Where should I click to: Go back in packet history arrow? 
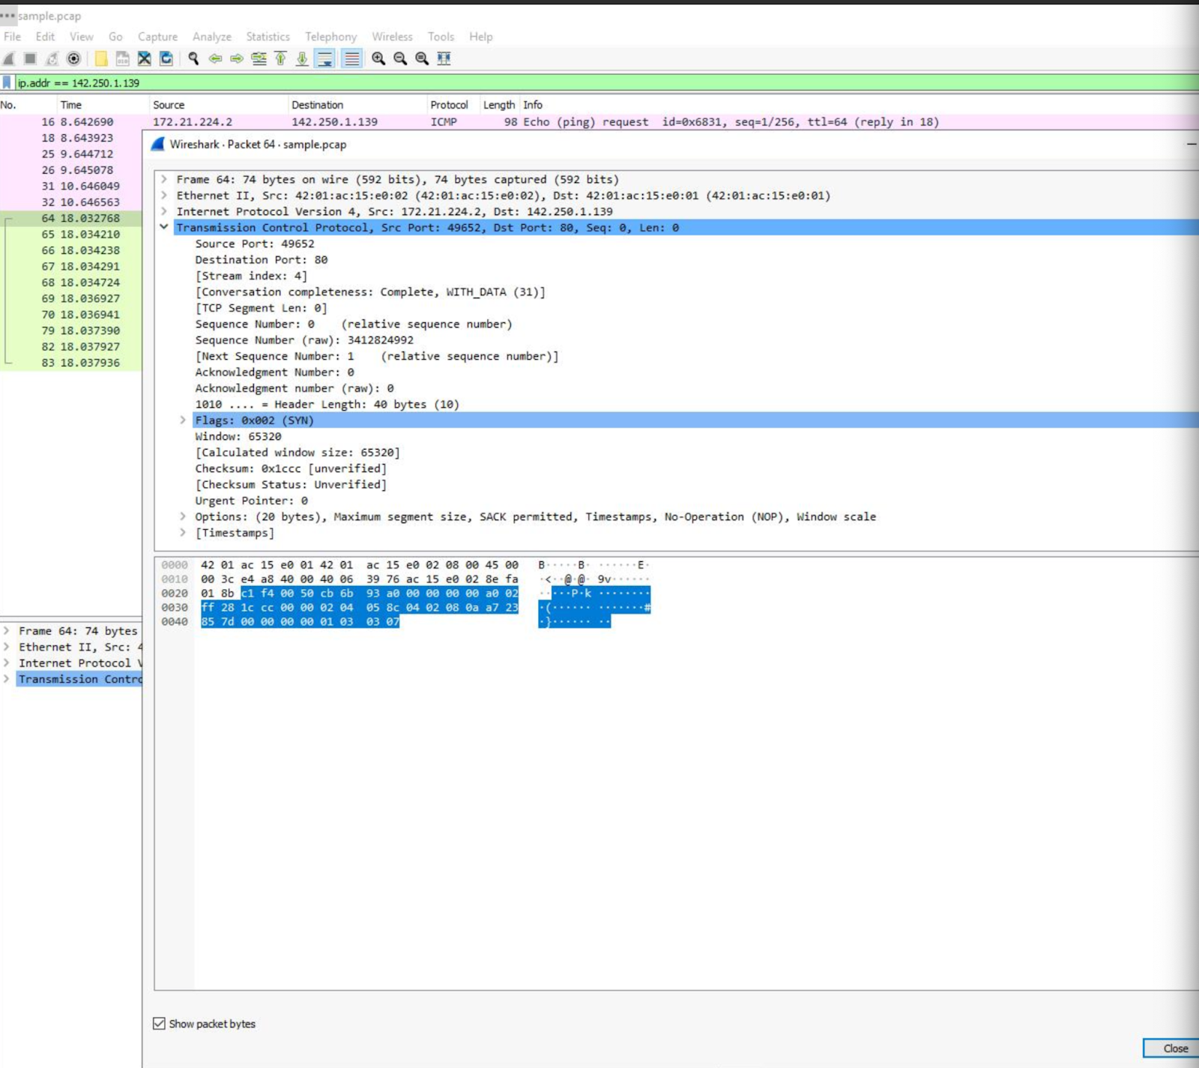[215, 58]
